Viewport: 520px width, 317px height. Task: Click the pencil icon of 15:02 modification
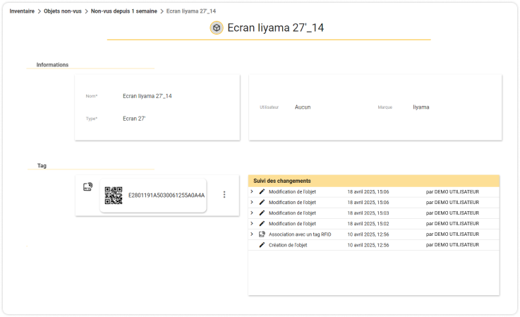coord(262,223)
